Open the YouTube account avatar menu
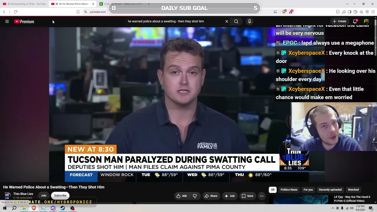This screenshot has width=377, height=212. pyautogui.click(x=366, y=21)
